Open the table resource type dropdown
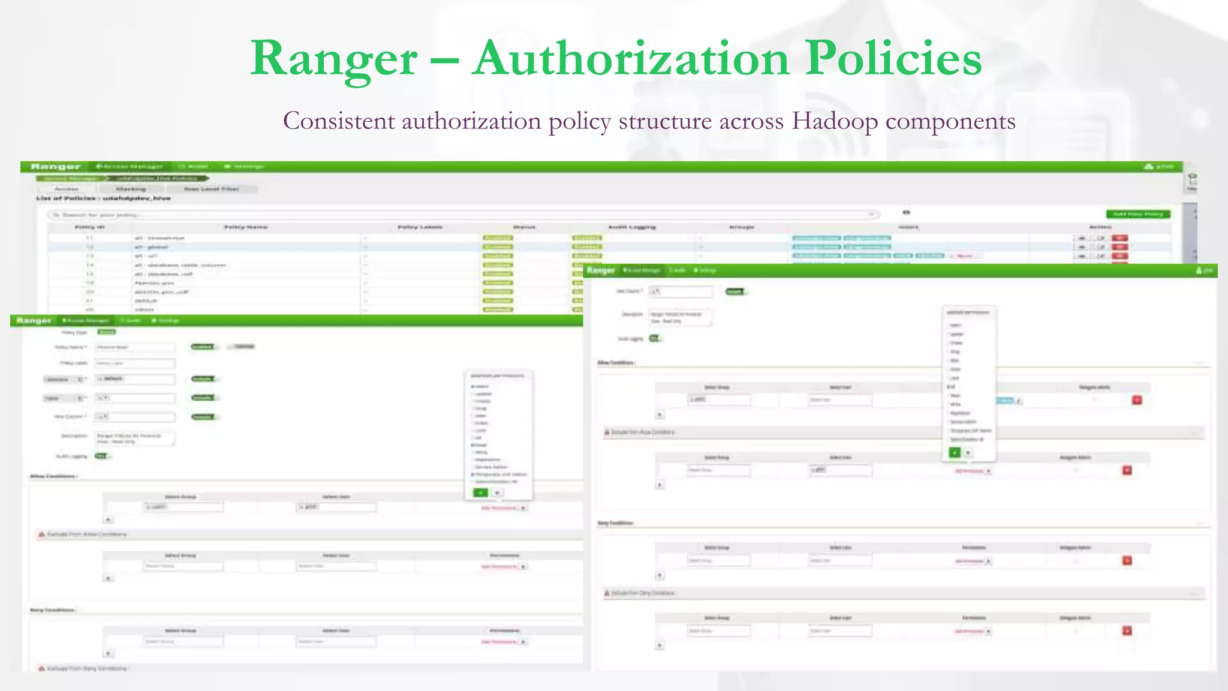Screen dimensions: 1228x691 click(63, 399)
